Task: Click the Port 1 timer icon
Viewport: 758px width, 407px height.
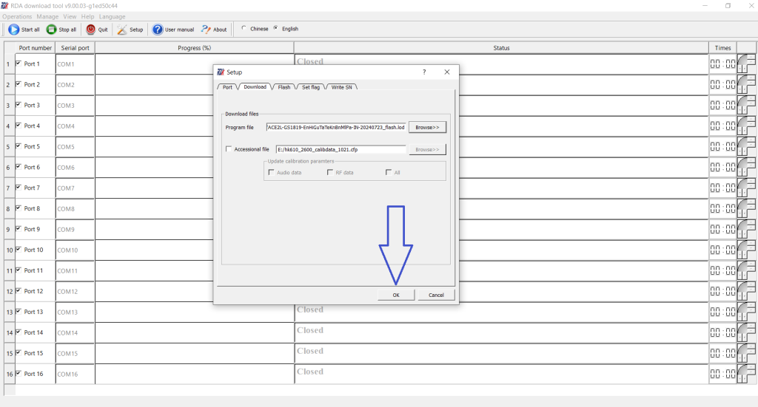Action: [x=746, y=64]
